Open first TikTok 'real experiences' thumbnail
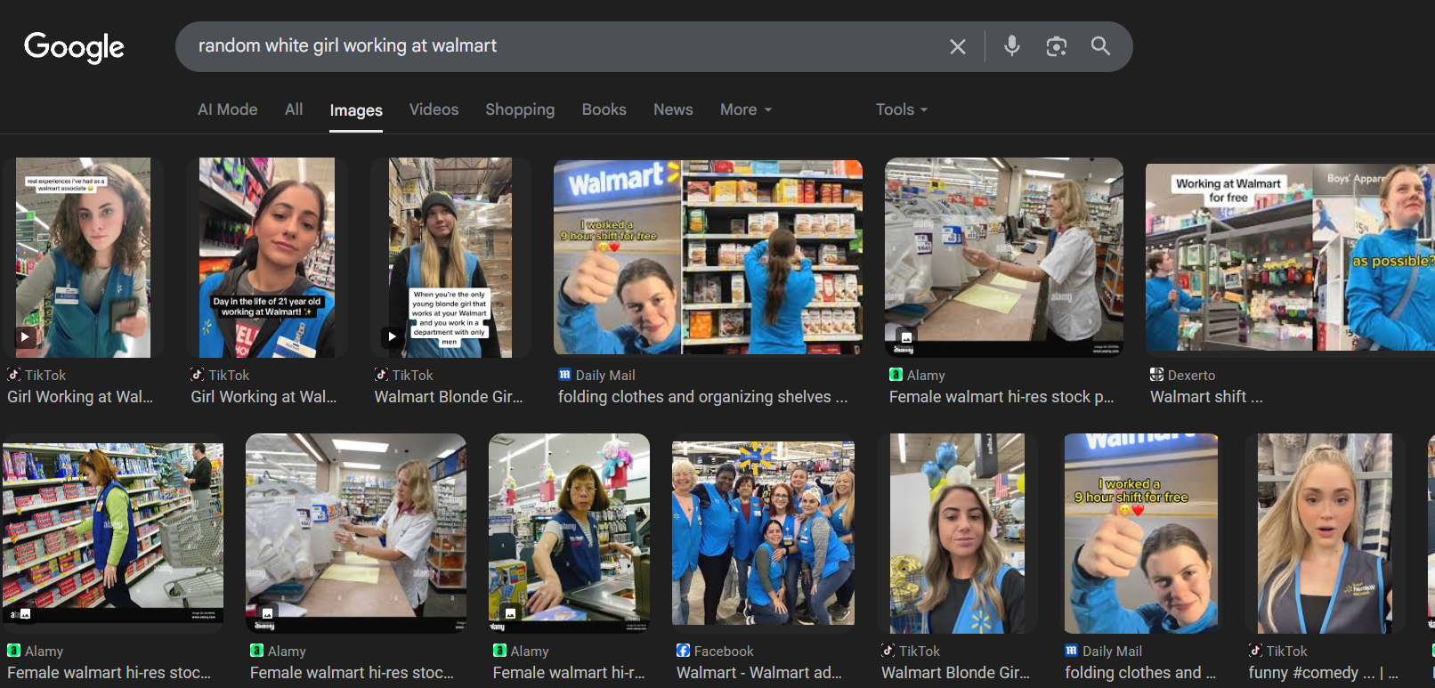This screenshot has width=1435, height=688. (83, 258)
